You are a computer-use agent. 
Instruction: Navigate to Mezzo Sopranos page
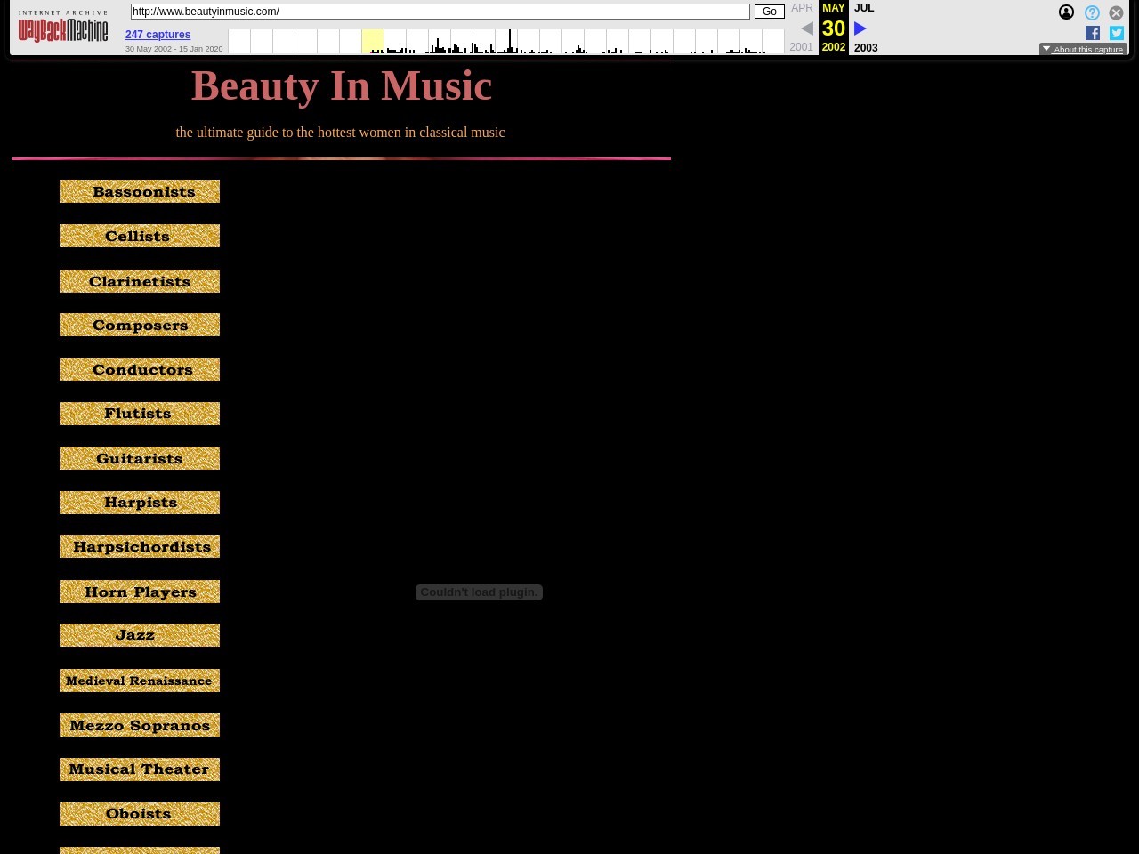140,725
